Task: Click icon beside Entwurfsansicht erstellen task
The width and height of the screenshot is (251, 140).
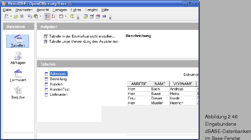Action: (46, 36)
